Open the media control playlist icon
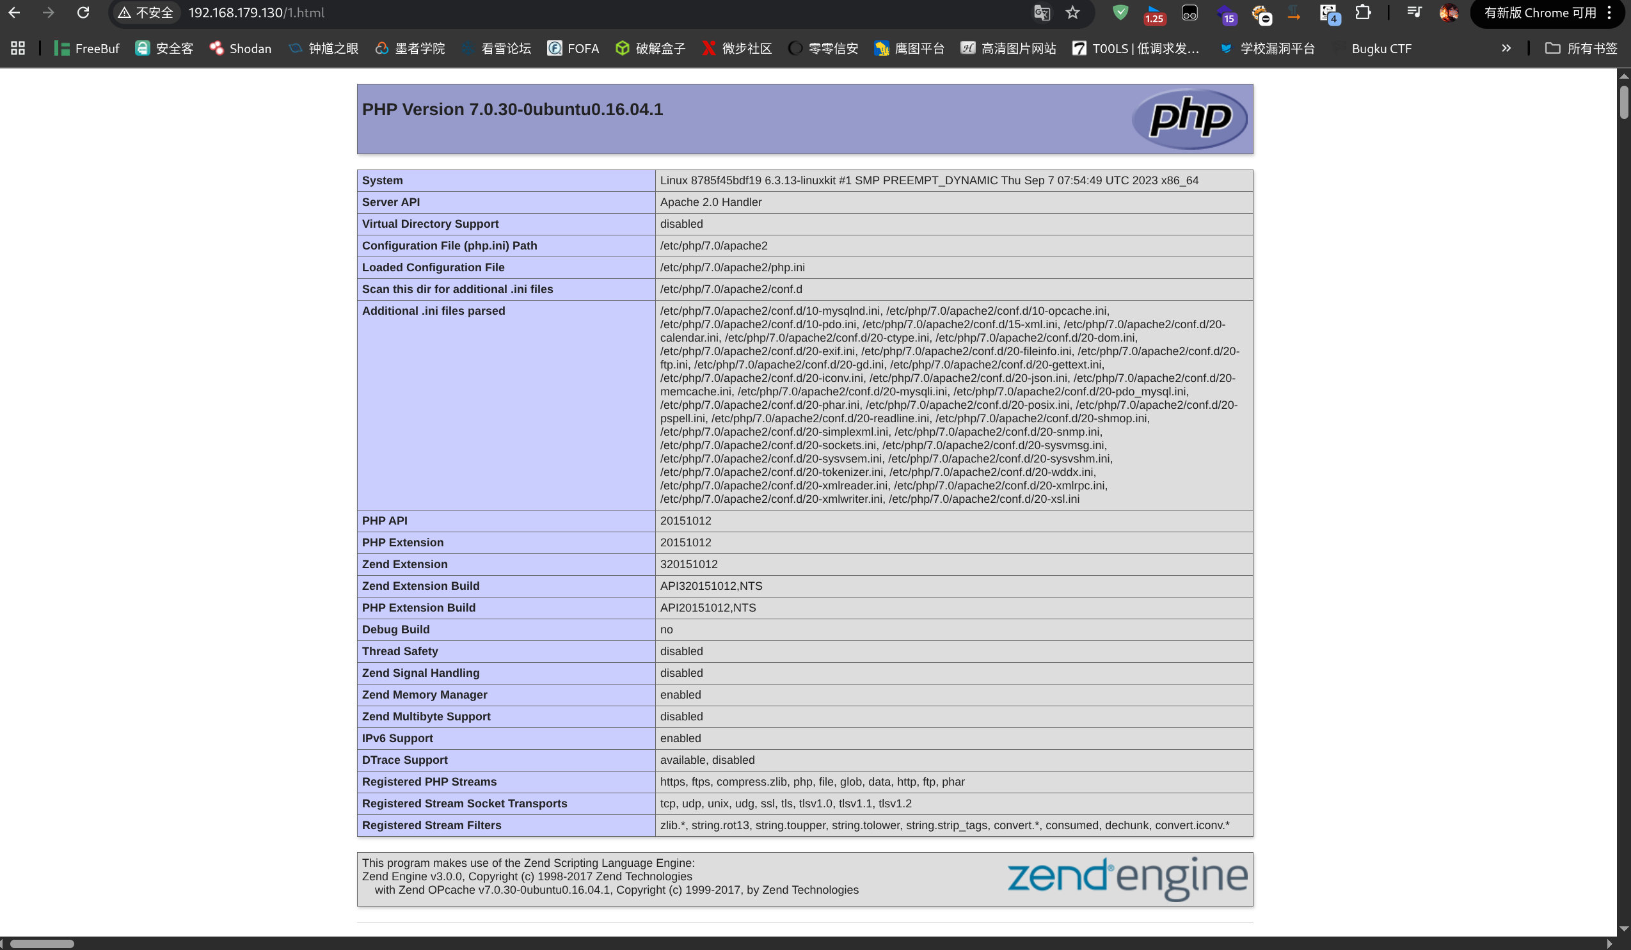Screen dimensions: 1631x950 [x=1413, y=12]
